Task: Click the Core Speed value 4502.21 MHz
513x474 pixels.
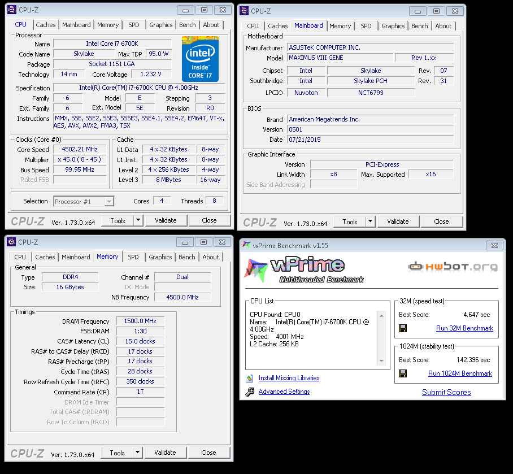Action: [x=80, y=150]
